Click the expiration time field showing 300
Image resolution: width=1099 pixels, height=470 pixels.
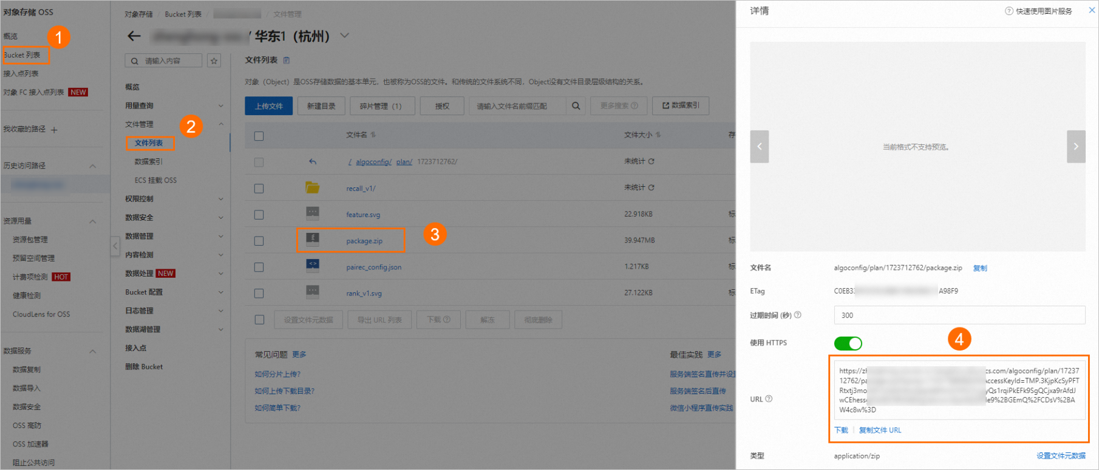pos(959,315)
